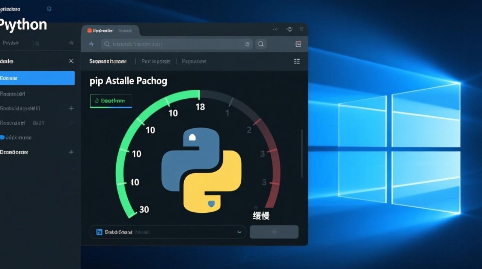This screenshot has width=482, height=269.
Task: Click the Python logo in the gauge center
Action: tap(202, 169)
